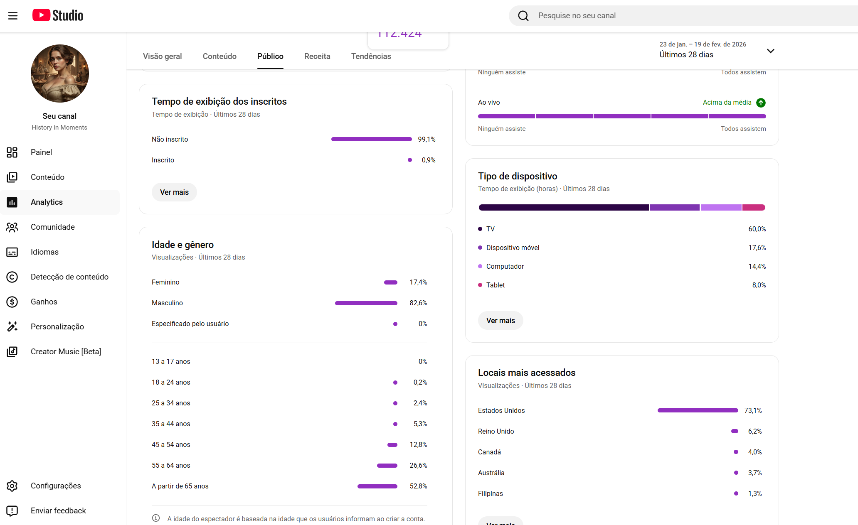The image size is (858, 525).
Task: Open Painel dashboard icon in sidebar
Action: click(12, 152)
